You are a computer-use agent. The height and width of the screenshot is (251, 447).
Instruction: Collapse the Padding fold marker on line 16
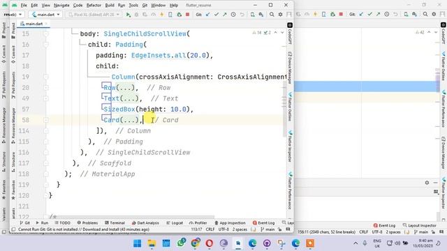coord(46,45)
